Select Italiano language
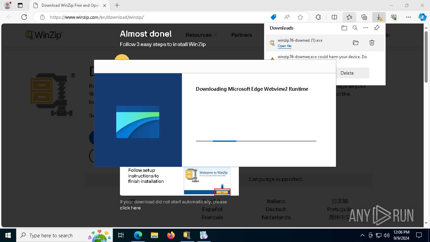The image size is (430, 242). 276,201
